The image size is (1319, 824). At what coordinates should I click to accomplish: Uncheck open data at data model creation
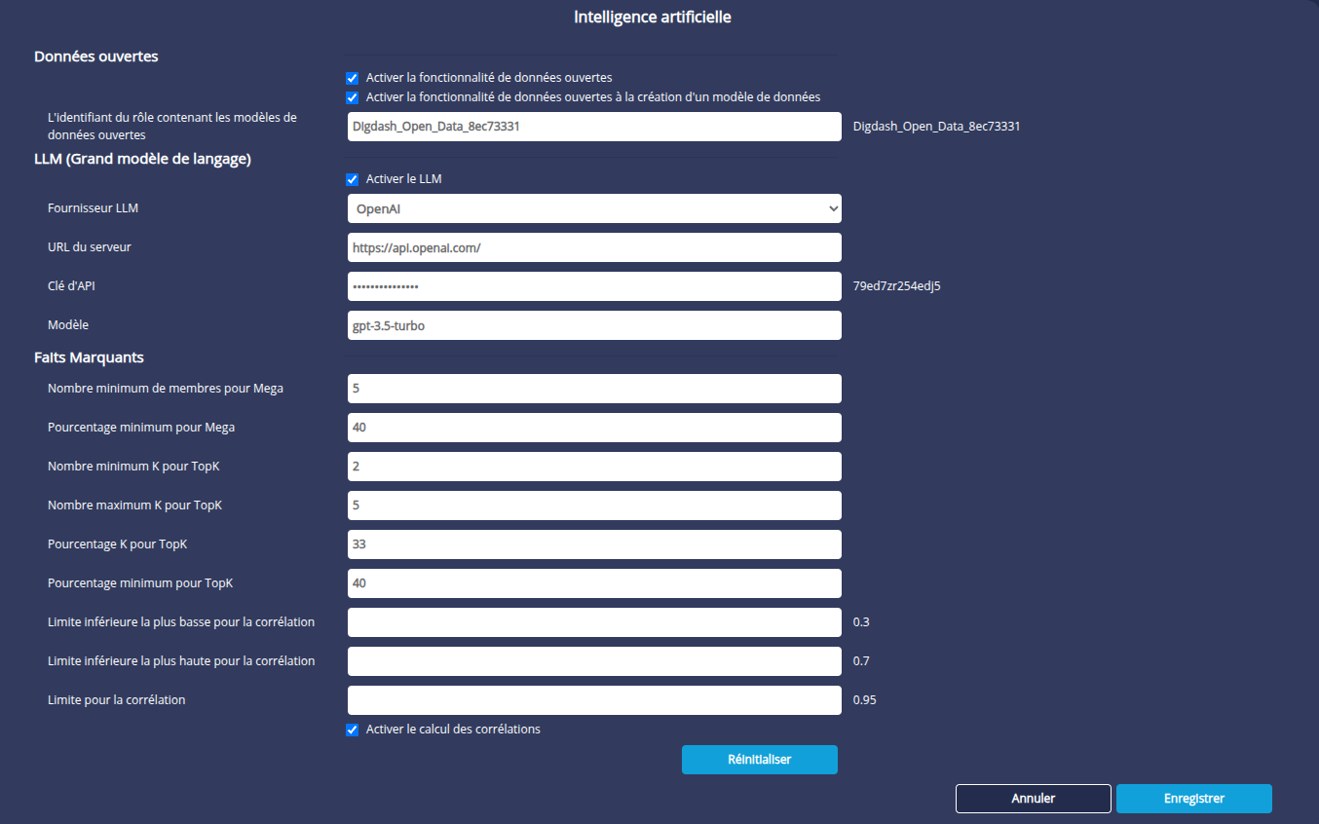click(x=353, y=97)
